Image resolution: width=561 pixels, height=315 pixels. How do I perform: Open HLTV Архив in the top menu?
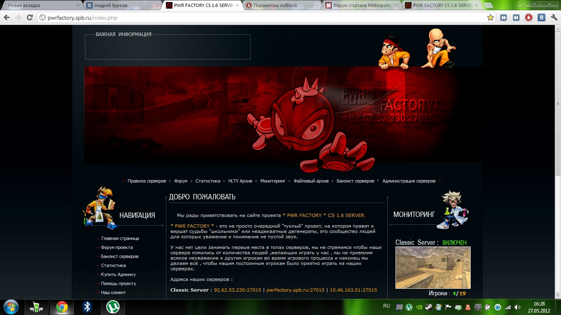(x=240, y=181)
